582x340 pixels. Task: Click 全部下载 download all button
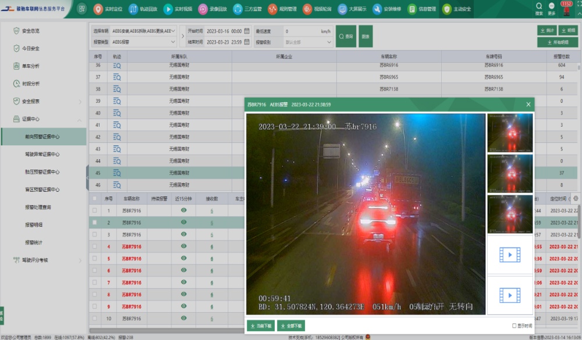click(x=291, y=325)
